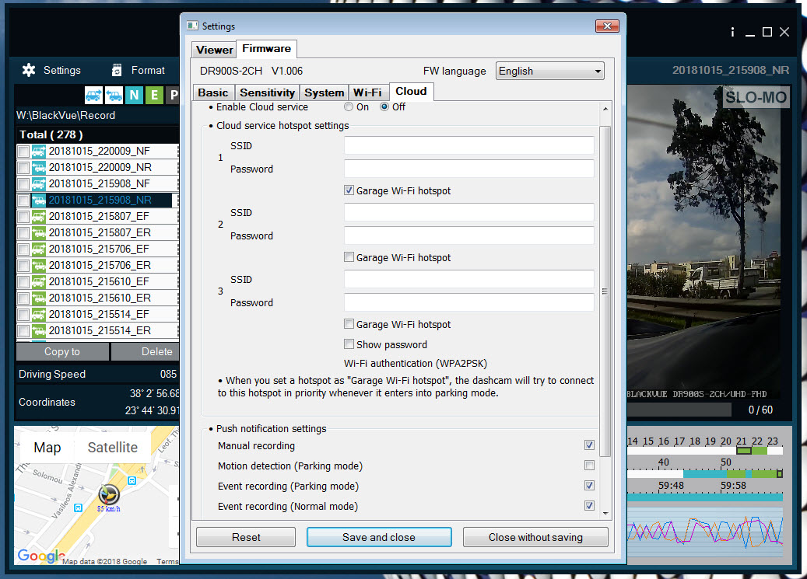
Task: Click the camera icon for 20181015_220009_NF
Action: pyautogui.click(x=39, y=152)
